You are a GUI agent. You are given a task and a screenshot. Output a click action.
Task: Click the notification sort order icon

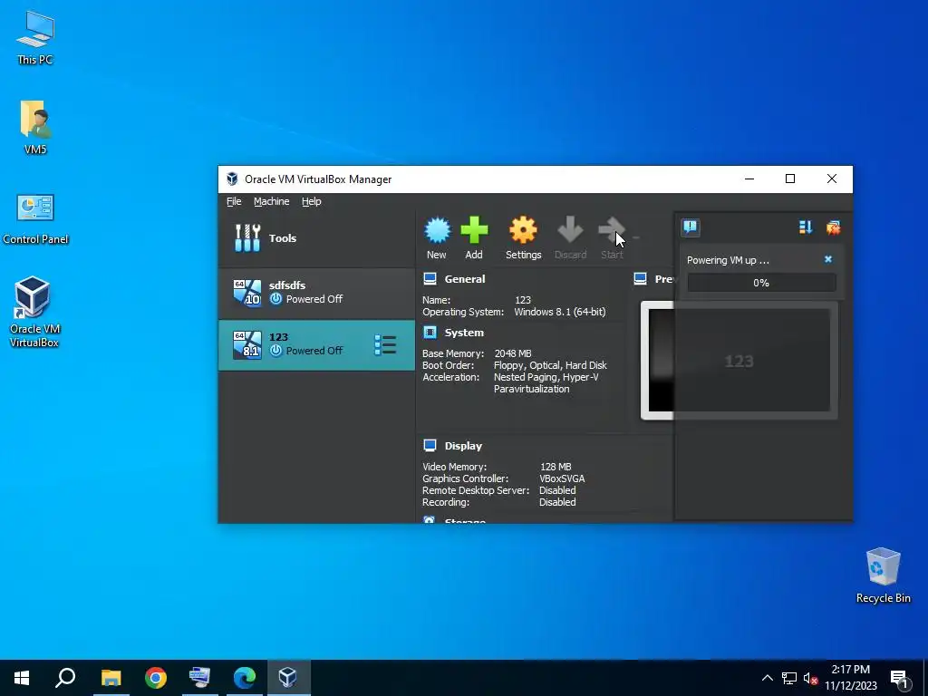coord(806,227)
